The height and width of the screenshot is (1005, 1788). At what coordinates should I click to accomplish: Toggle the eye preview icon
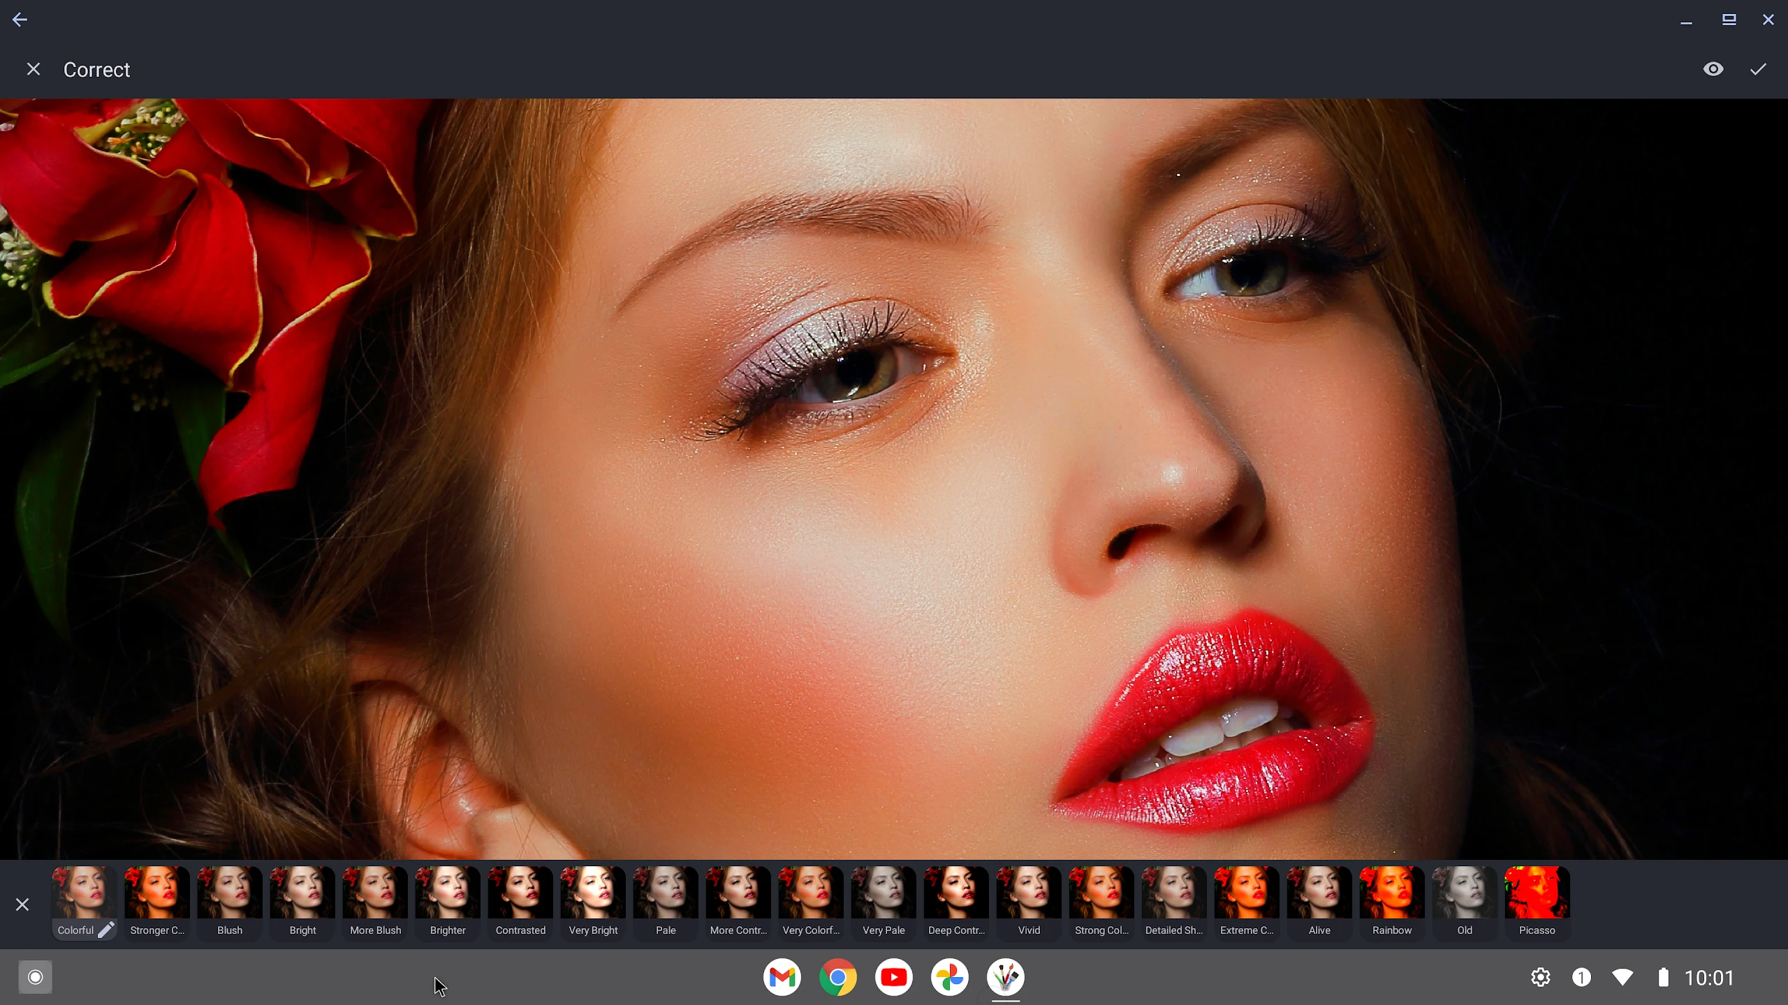[x=1713, y=69]
